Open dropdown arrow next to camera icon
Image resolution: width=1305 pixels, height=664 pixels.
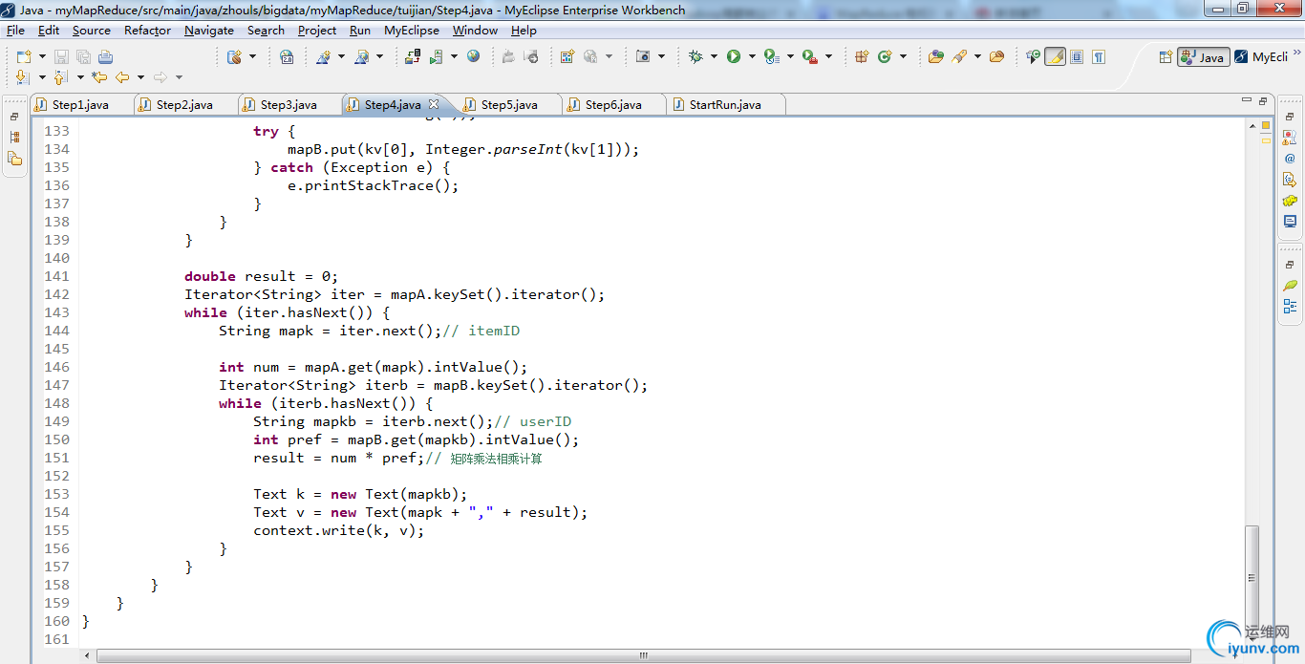[661, 56]
